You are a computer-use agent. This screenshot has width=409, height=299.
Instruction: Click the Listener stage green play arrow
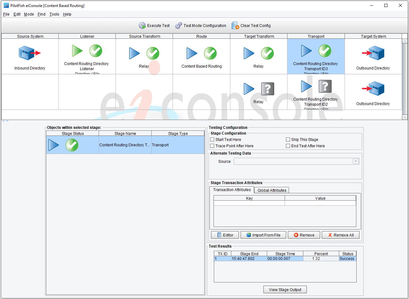click(77, 51)
